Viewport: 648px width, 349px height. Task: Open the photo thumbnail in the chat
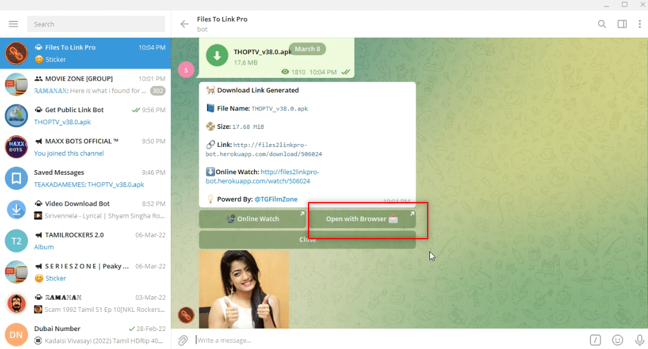point(244,289)
